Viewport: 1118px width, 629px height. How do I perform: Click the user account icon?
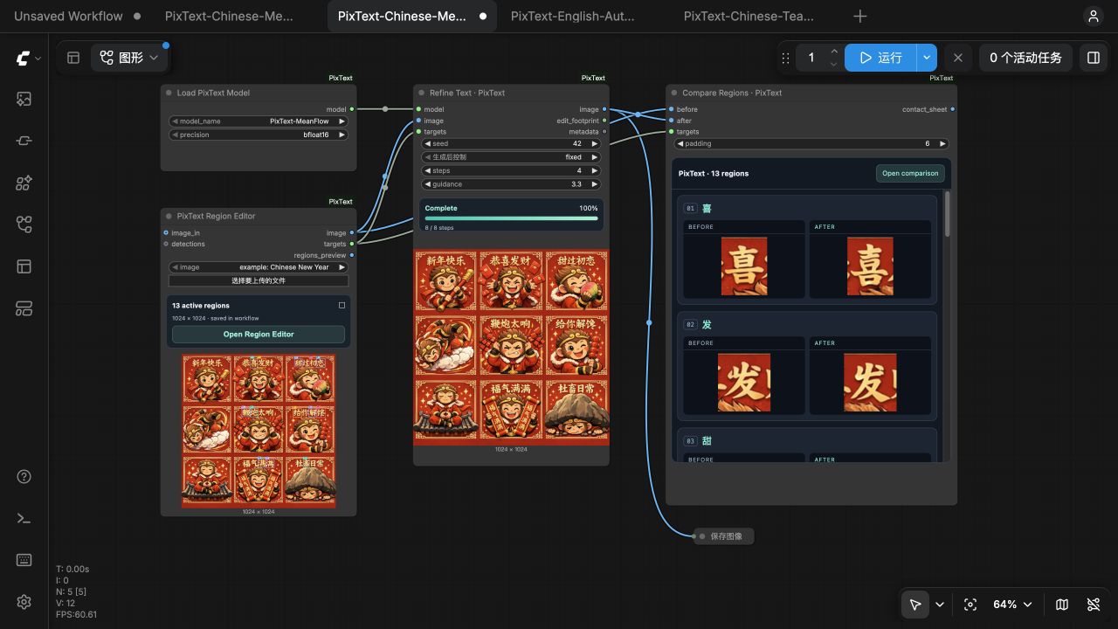click(x=1093, y=17)
